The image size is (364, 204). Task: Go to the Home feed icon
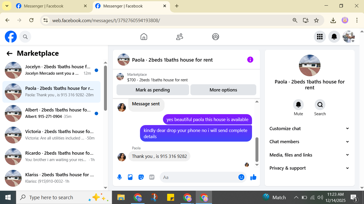click(144, 37)
